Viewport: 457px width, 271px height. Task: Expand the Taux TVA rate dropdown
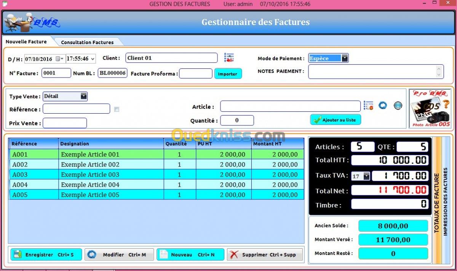tap(366, 176)
